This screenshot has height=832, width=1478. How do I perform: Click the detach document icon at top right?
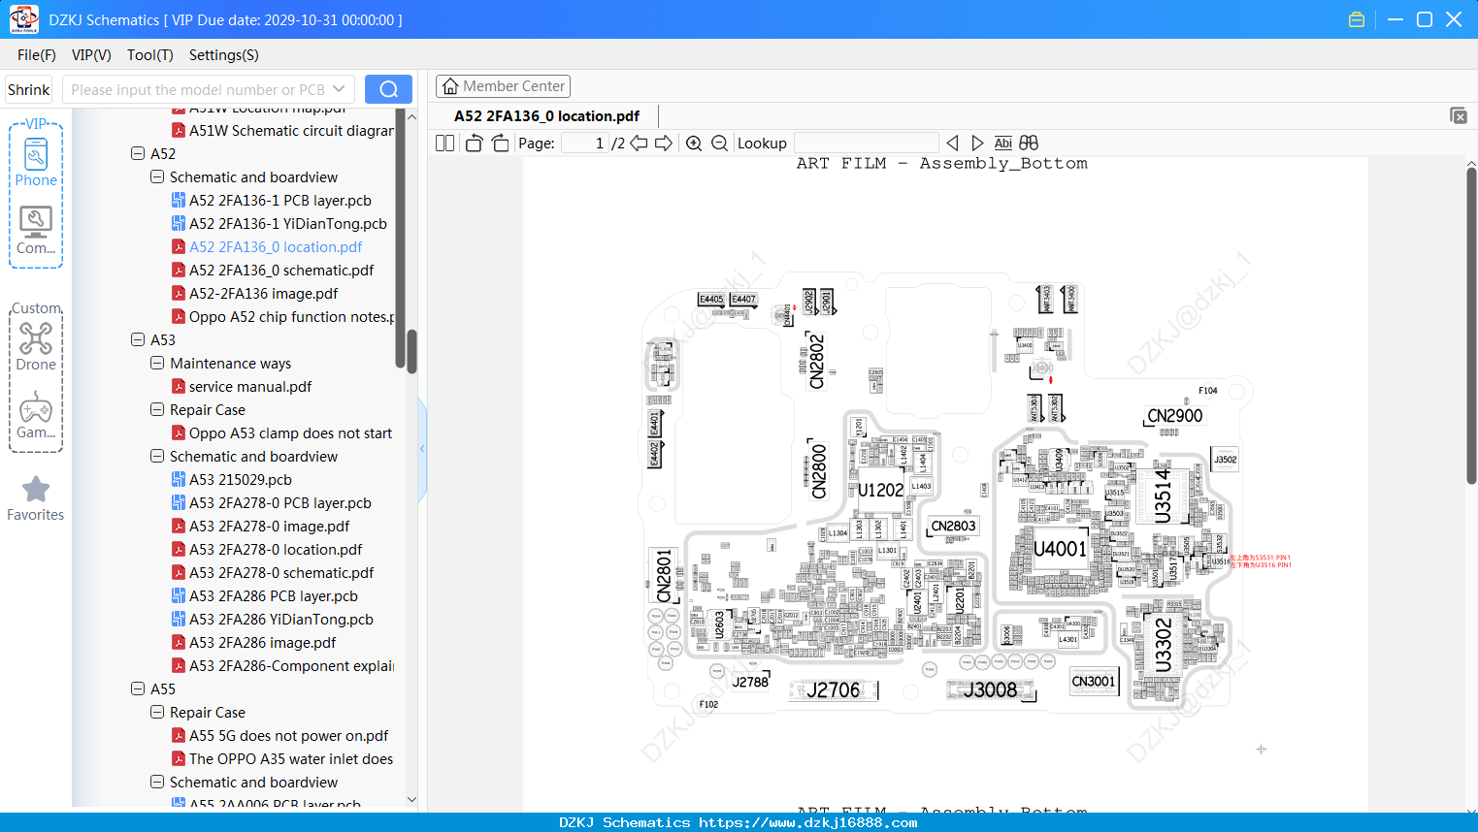[1459, 115]
